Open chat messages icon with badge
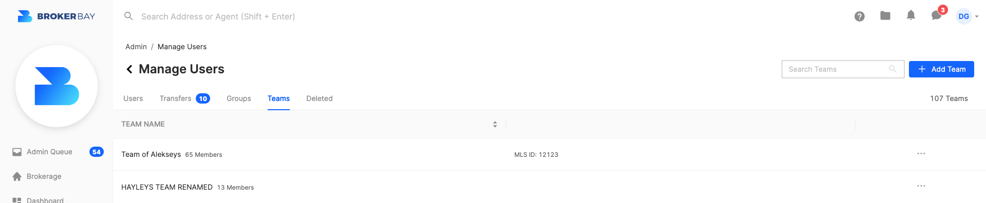 [x=937, y=15]
